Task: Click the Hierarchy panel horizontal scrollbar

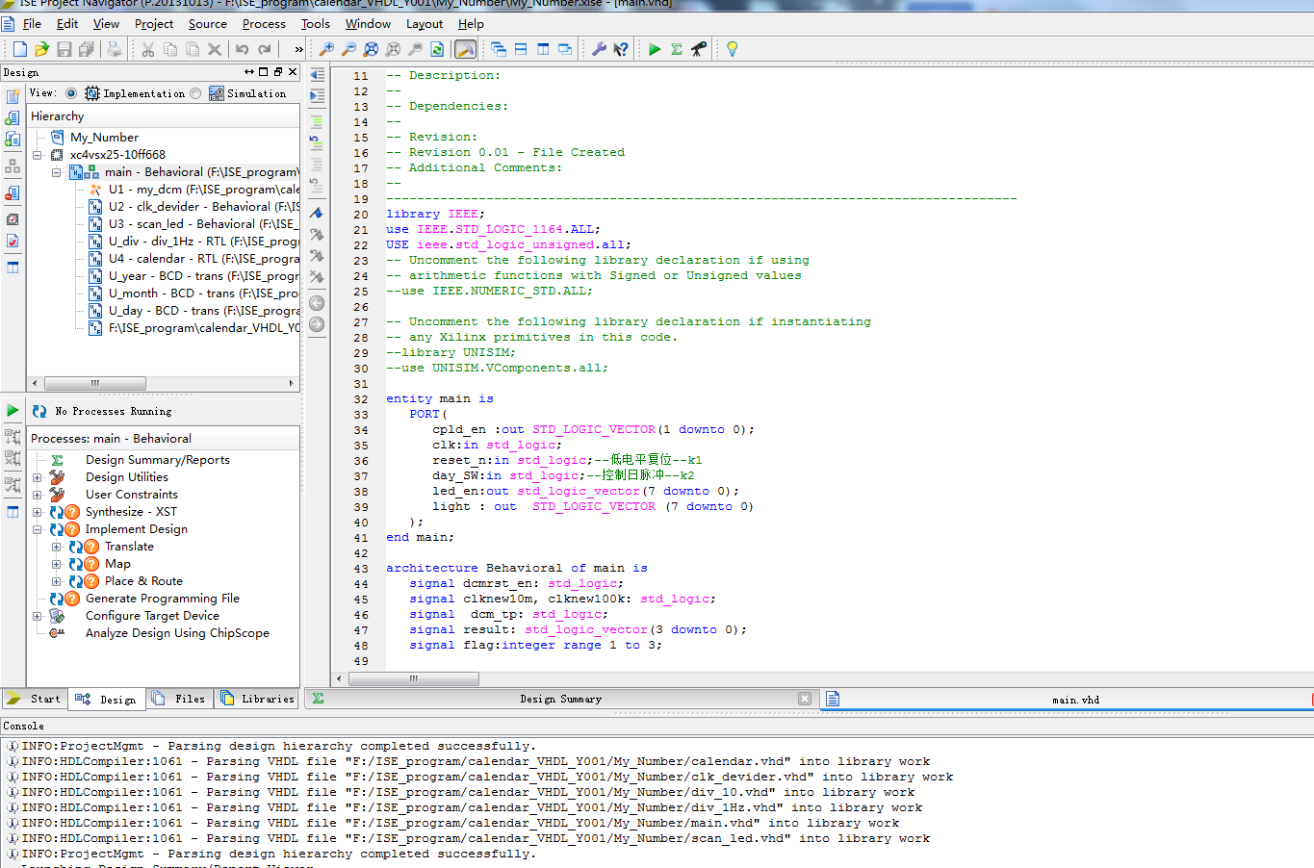Action: pyautogui.click(x=95, y=383)
